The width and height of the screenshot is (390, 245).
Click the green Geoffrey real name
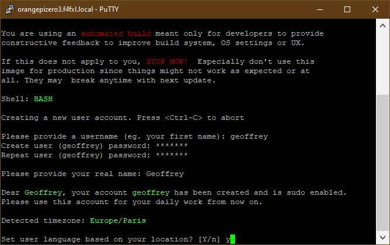pyautogui.click(x=43, y=192)
